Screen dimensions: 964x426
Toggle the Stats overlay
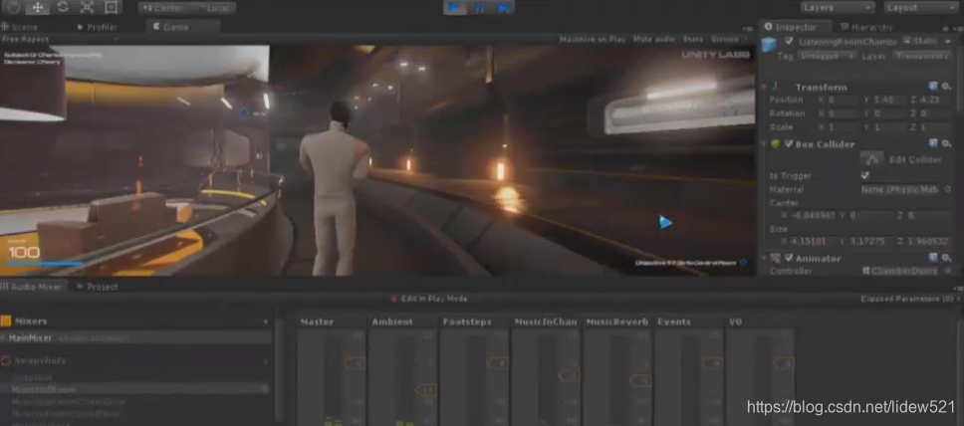(x=693, y=40)
